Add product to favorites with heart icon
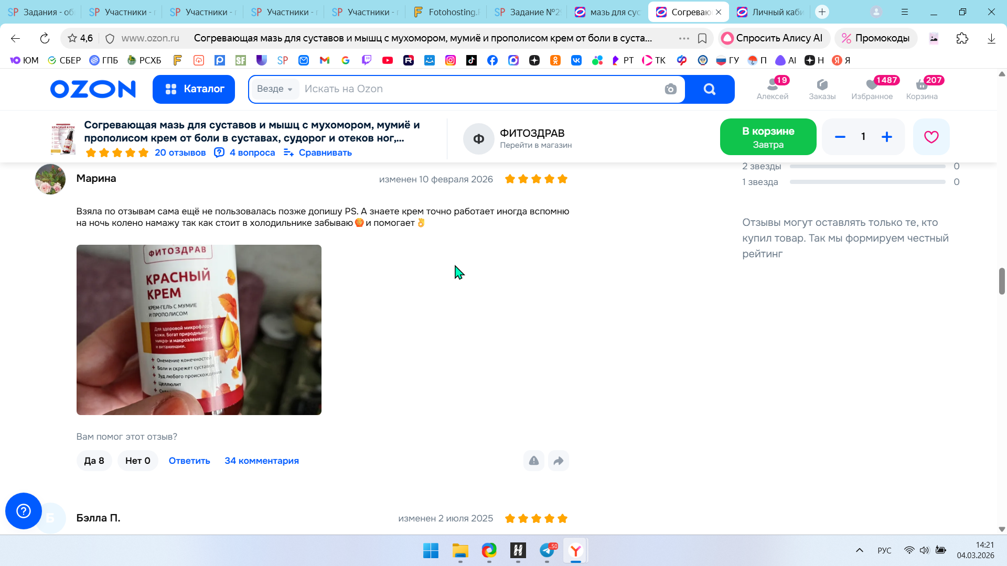The height and width of the screenshot is (566, 1007). (x=931, y=137)
